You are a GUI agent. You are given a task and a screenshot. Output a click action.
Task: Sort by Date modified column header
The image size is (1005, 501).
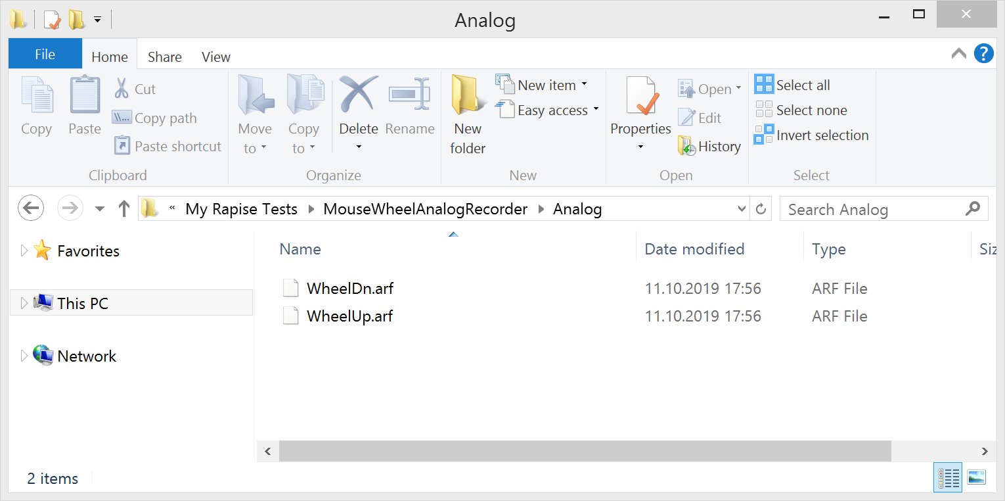click(694, 249)
